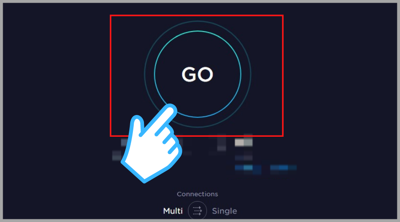Image resolution: width=400 pixels, height=222 pixels.
Task: Choose the Single connection option
Action: tap(224, 211)
